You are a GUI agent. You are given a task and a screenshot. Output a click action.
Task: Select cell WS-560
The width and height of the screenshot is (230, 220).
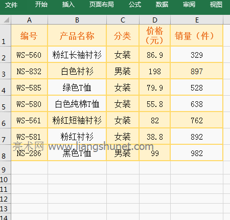click(29, 55)
